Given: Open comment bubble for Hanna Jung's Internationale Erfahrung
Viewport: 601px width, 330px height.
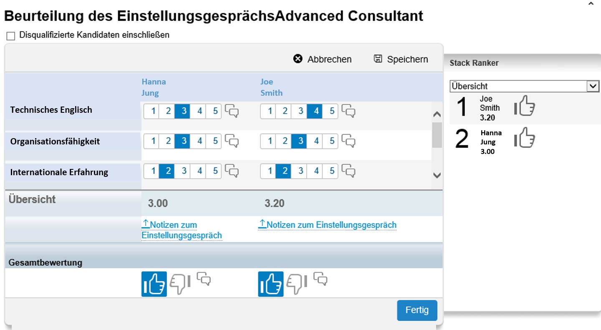Looking at the screenshot, I should click(x=232, y=171).
